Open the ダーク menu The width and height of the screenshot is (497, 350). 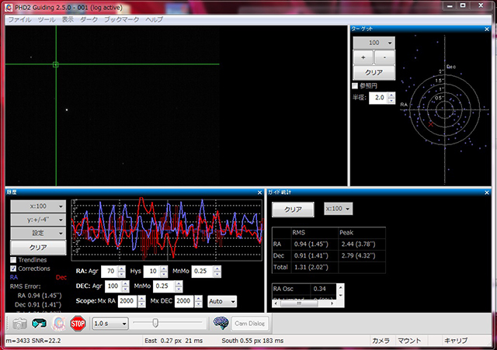pyautogui.click(x=89, y=19)
